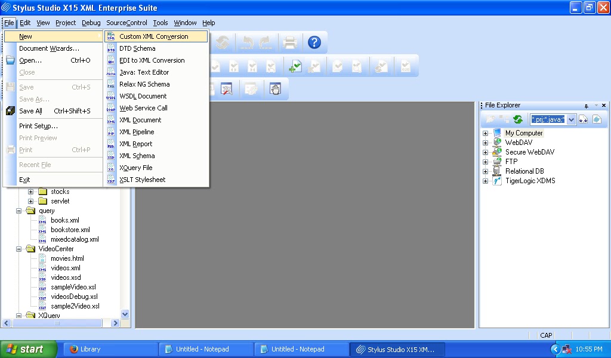Select mixedcatalog.xml in project tree
611x358 pixels.
(x=75, y=239)
